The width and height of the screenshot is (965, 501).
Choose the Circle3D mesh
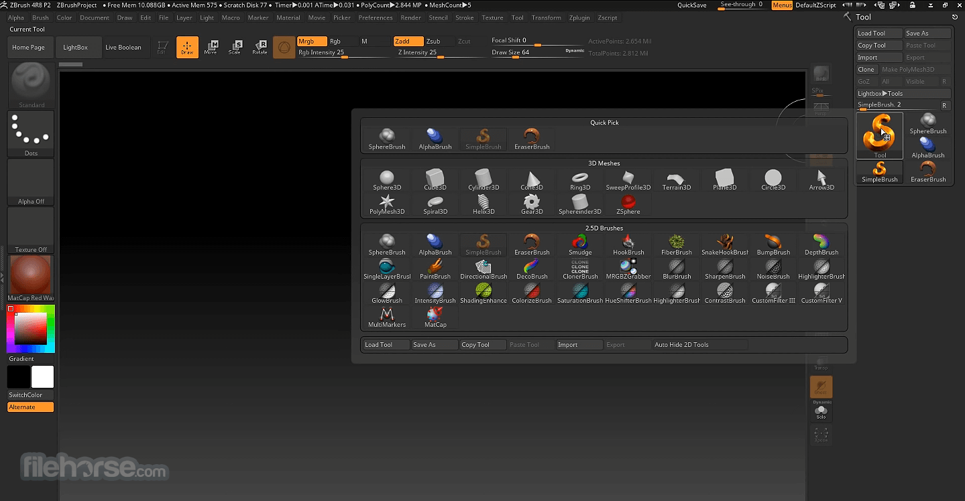point(773,180)
